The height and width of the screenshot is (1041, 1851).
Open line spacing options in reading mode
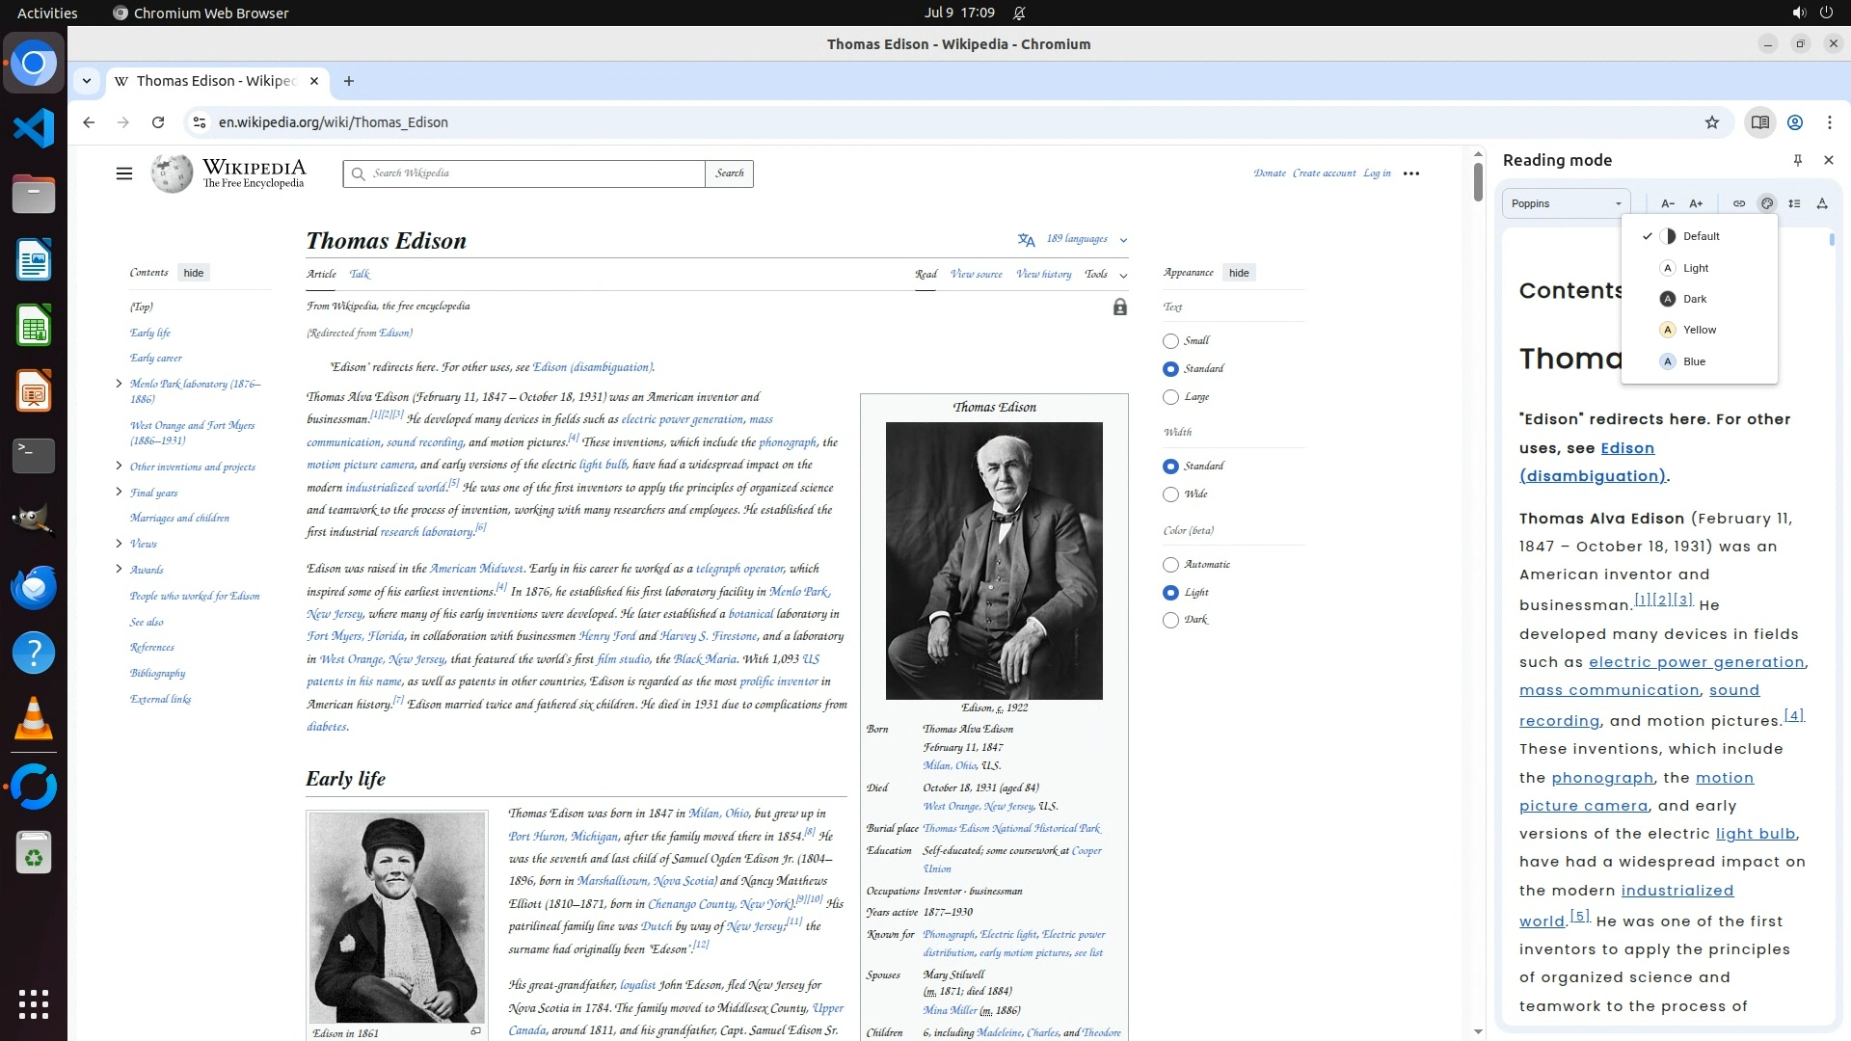click(1794, 203)
